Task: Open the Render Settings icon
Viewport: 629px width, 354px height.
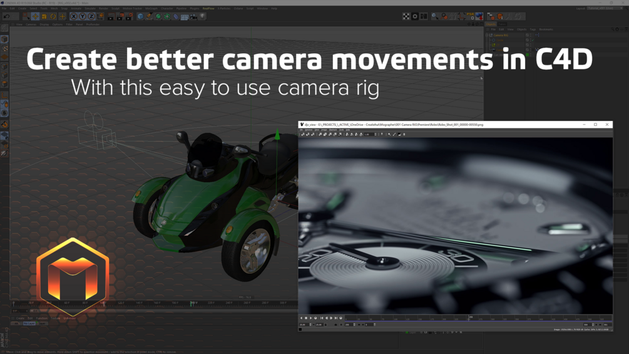Action: (129, 16)
